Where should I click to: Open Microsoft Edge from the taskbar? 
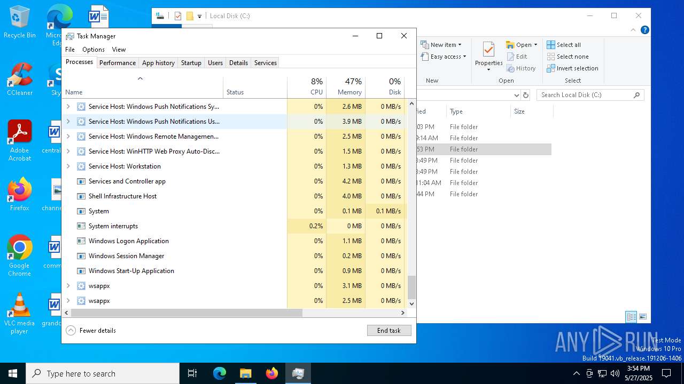(220, 373)
